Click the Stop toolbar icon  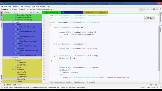click(x=157, y=9)
